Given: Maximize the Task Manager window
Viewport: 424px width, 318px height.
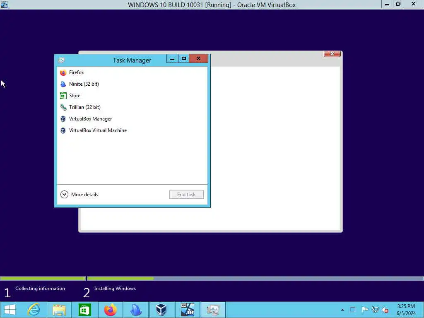Looking at the screenshot, I should pyautogui.click(x=183, y=59).
